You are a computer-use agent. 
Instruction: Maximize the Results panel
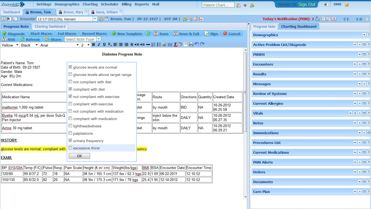pos(364,74)
